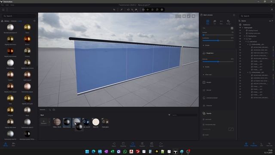Open the three-dot menu beside add material
This screenshot has height=155, width=275.
[x=49, y=122]
